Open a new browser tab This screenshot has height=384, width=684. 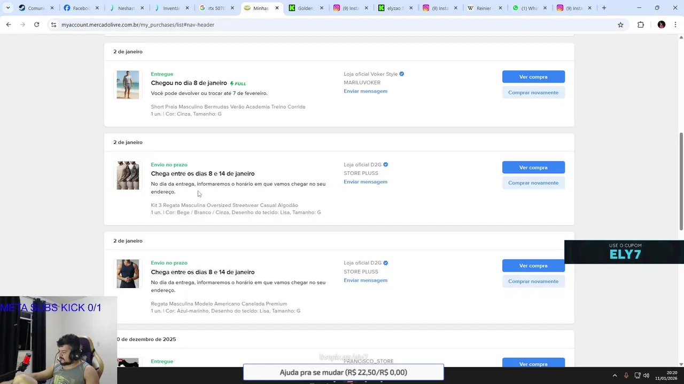tap(604, 8)
